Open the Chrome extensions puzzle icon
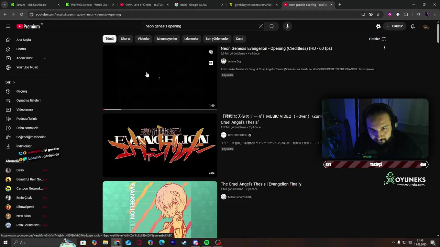Screen dimensions: 440x247 tap(406, 14)
